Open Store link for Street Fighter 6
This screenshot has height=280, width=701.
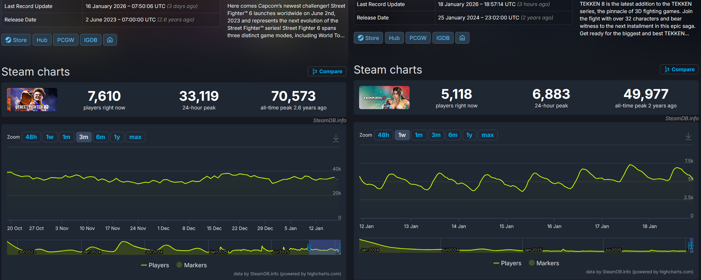point(16,40)
